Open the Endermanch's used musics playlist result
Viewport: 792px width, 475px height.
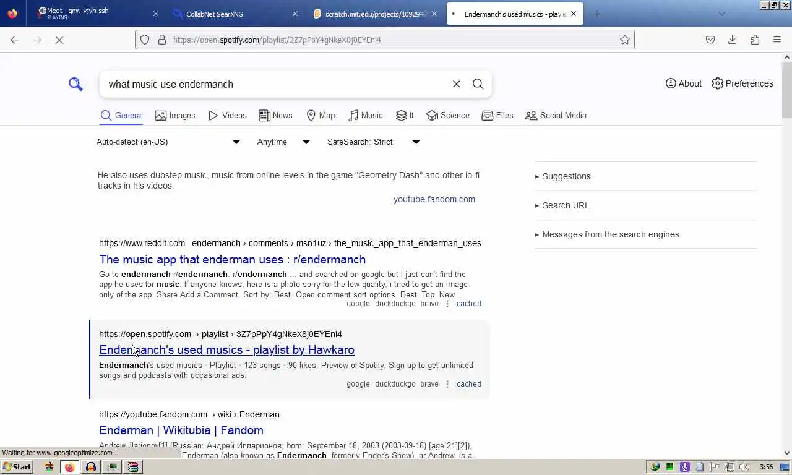tap(226, 349)
